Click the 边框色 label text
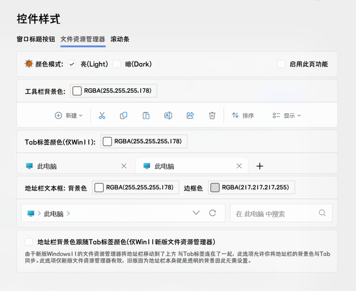The height and width of the screenshot is (291, 356). tap(193, 188)
